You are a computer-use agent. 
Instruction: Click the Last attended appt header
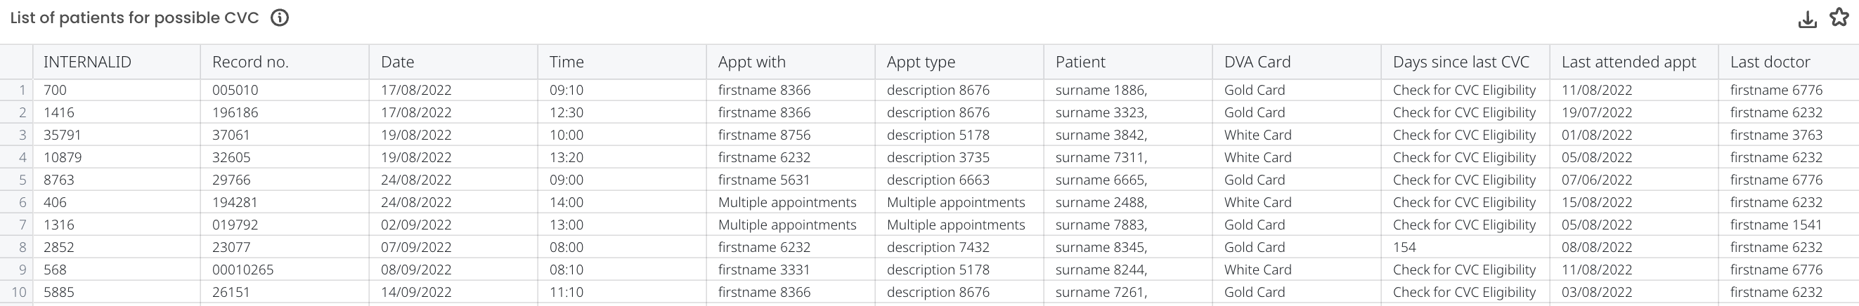[x=1628, y=62]
